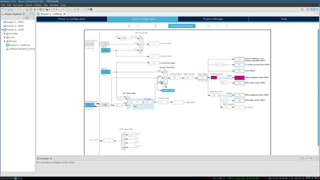Click the zoom in magnifier icon

pos(208,26)
